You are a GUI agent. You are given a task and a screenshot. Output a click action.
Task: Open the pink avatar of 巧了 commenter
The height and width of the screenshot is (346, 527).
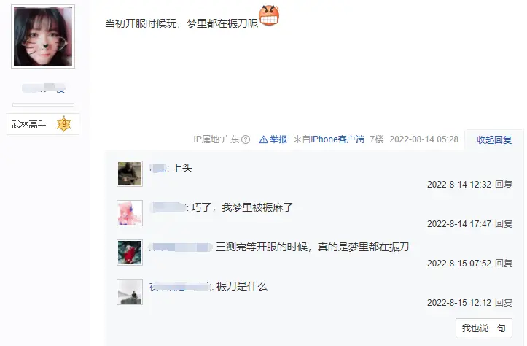coord(130,213)
